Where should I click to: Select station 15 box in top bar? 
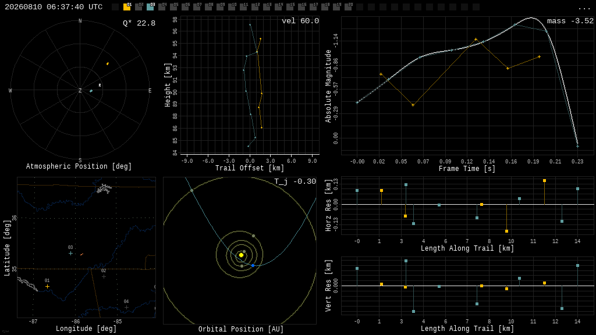coord(290,7)
